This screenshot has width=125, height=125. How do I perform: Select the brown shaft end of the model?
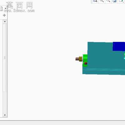coord(77,59)
